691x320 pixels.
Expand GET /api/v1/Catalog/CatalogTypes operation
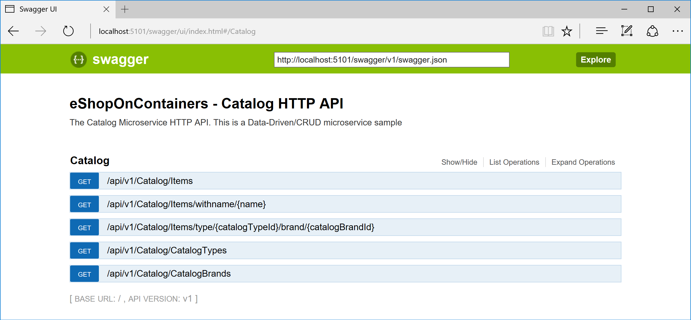point(167,250)
